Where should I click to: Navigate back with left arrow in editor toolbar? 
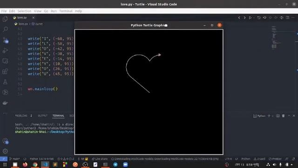pyautogui.click(x=239, y=18)
